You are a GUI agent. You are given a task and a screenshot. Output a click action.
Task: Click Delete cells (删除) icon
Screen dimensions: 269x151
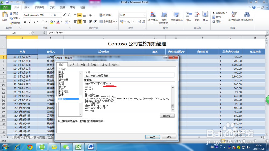[x=197, y=15]
